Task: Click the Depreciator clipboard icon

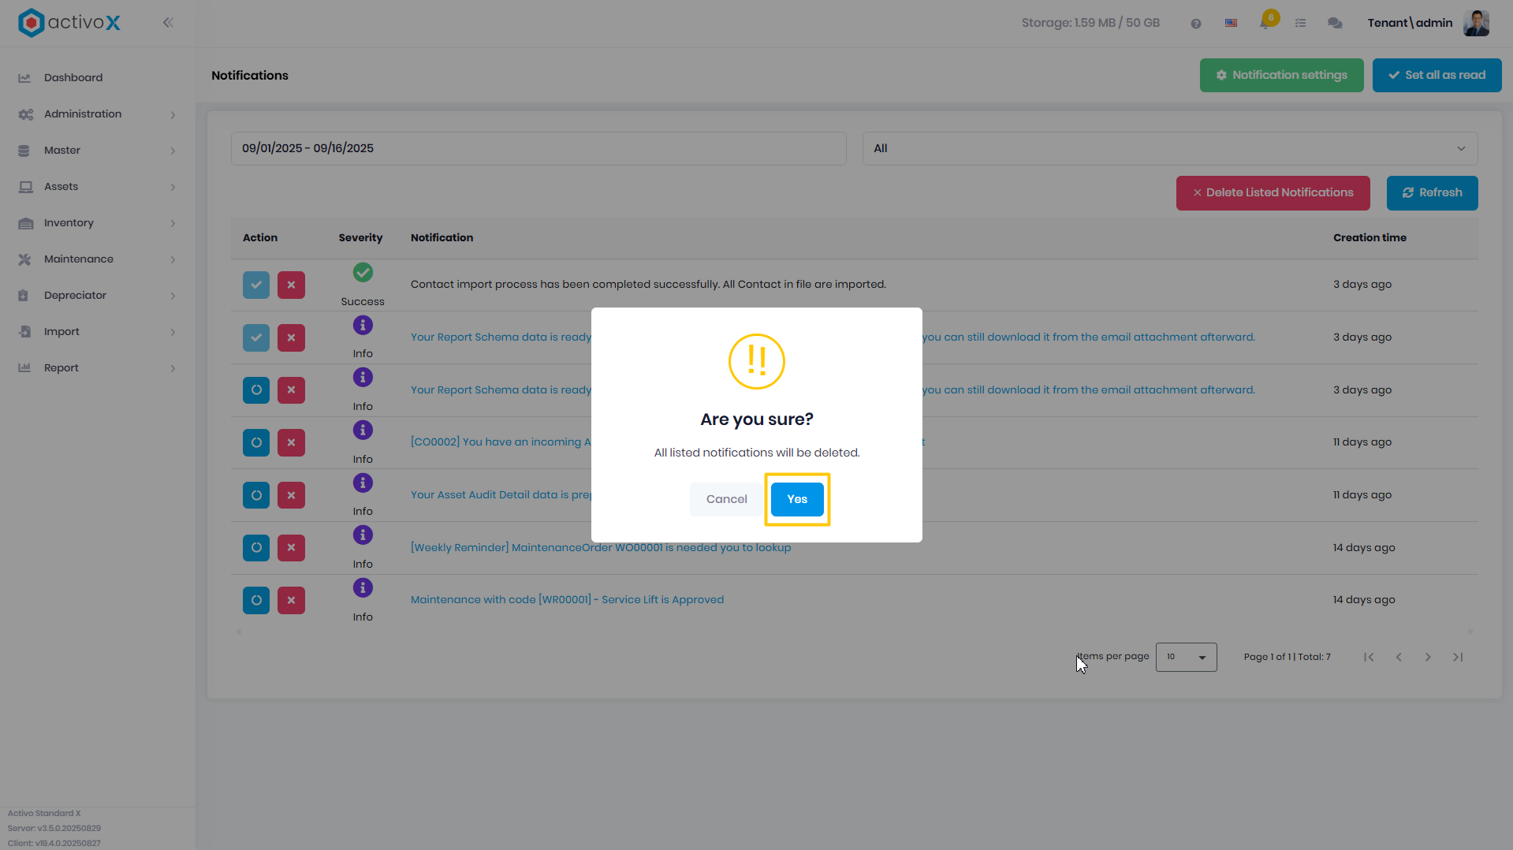Action: (23, 296)
